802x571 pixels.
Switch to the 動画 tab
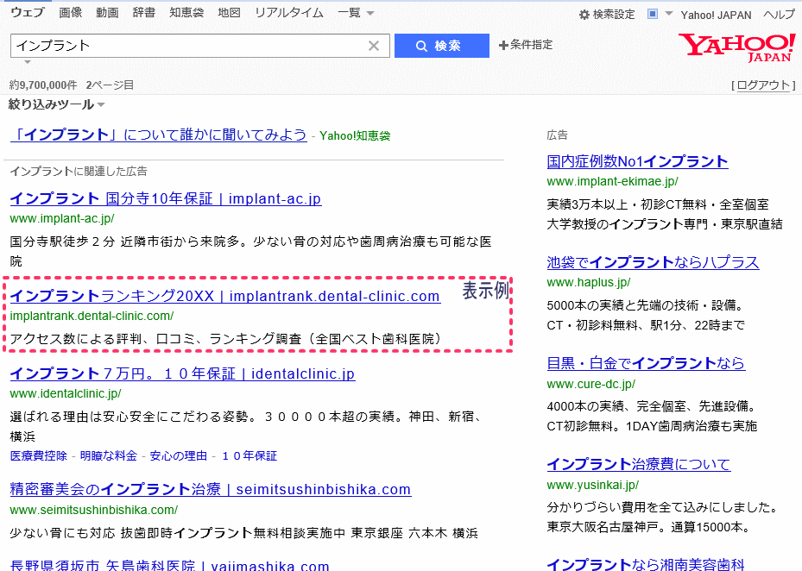pyautogui.click(x=107, y=13)
